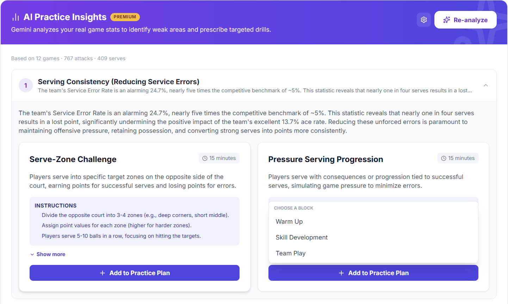Select the Team Play block
Screen dimensions: 508x304
[x=290, y=253]
